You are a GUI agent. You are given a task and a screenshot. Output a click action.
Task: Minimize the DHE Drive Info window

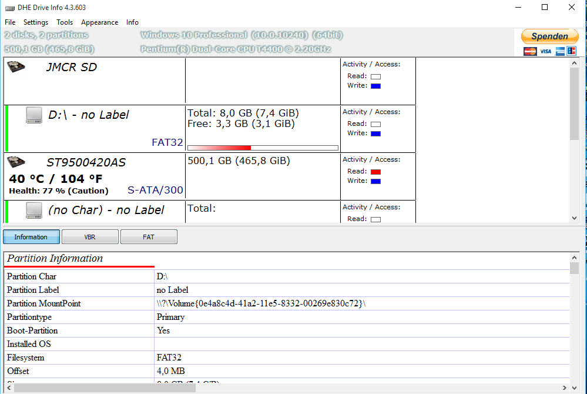[x=518, y=8]
